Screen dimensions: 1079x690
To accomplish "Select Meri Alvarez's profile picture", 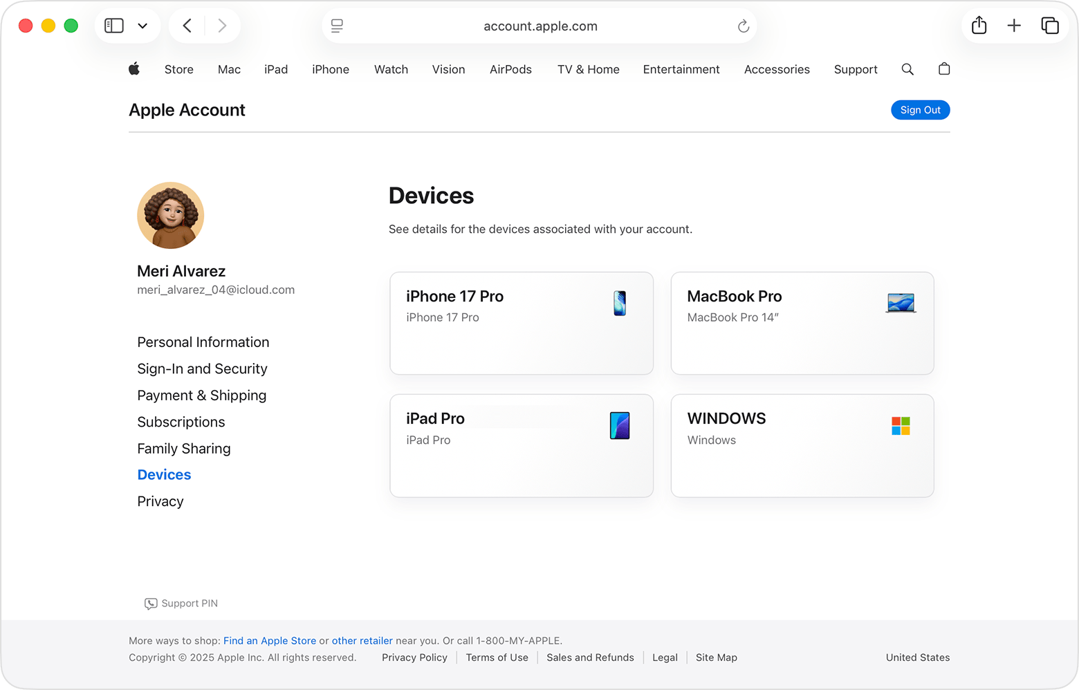I will tap(170, 215).
